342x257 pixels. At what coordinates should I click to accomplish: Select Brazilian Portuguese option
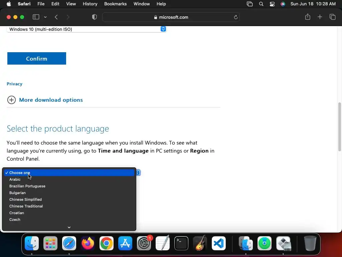(69, 186)
